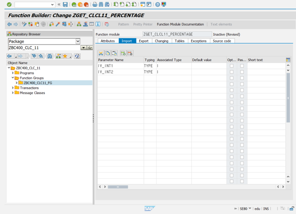Screen dimensions: 296x214
Task: Switch to the Attributes tab
Action: 108,41
